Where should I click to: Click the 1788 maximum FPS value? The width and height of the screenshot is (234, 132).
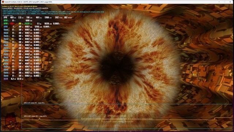[47, 18]
